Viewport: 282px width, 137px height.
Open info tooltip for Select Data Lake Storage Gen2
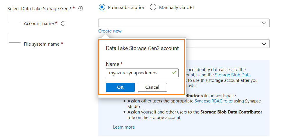coord(81,8)
